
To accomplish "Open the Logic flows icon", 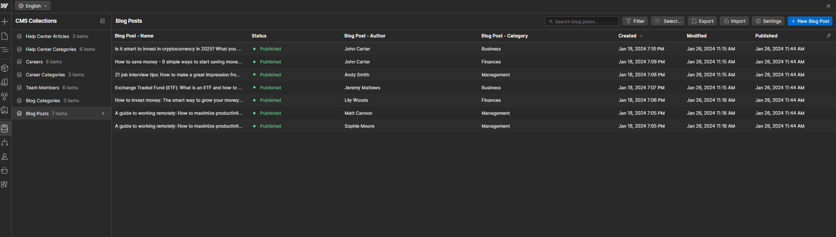I will click(4, 142).
